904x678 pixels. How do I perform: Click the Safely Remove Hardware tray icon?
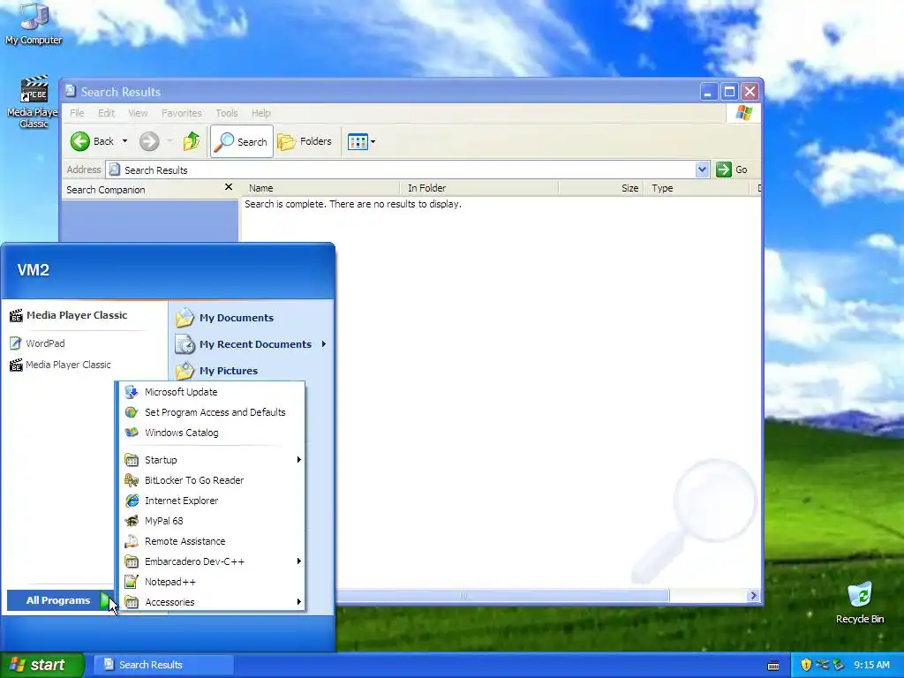click(x=838, y=665)
